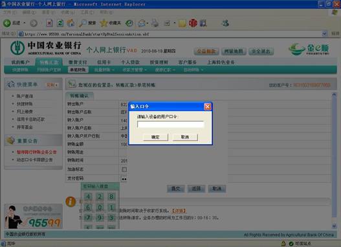
Task: Click the 提交 submit button
Action: click(x=176, y=189)
